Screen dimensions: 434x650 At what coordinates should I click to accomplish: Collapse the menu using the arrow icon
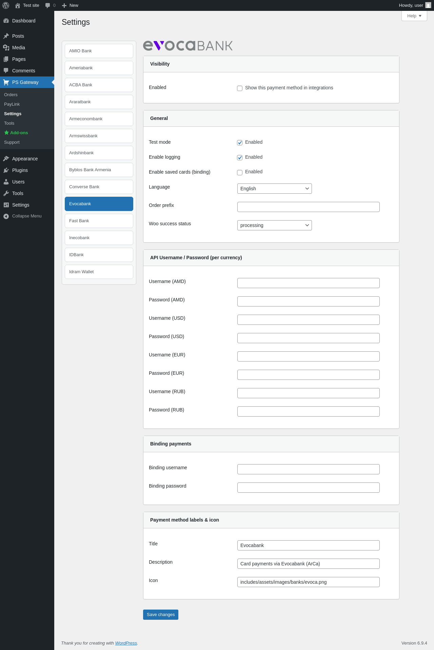pyautogui.click(x=6, y=216)
